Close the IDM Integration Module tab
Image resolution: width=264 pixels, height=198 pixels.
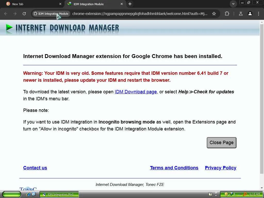tap(122, 4)
